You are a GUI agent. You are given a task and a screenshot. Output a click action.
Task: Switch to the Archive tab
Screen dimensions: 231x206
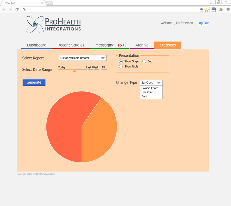(142, 45)
